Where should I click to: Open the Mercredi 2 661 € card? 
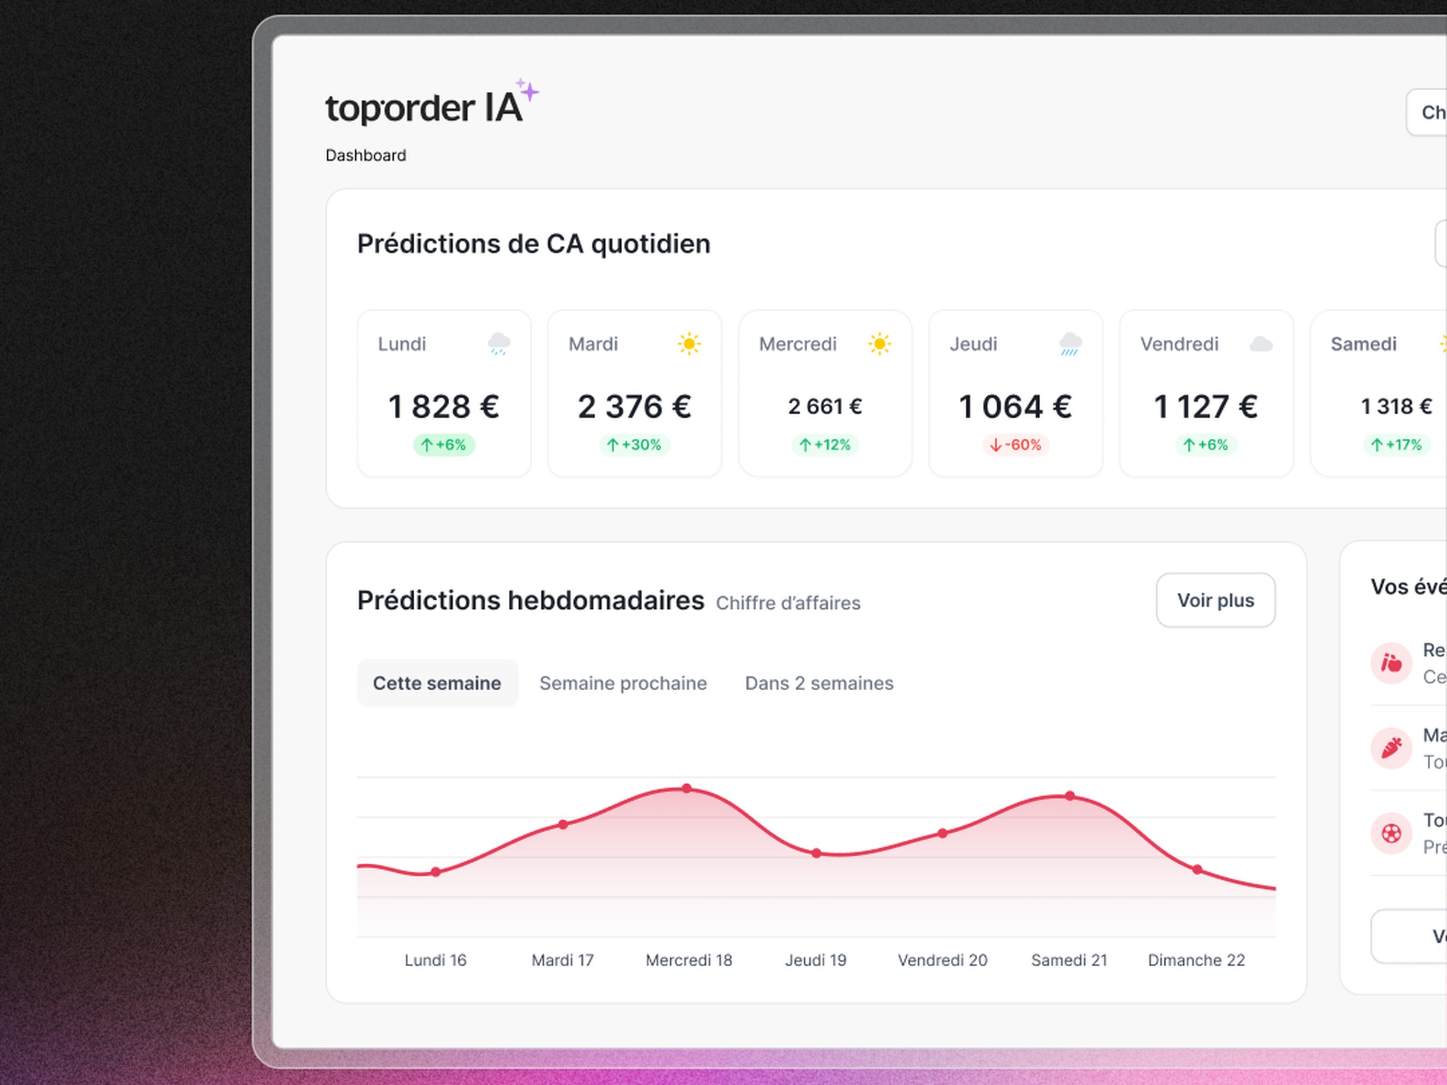pos(825,394)
